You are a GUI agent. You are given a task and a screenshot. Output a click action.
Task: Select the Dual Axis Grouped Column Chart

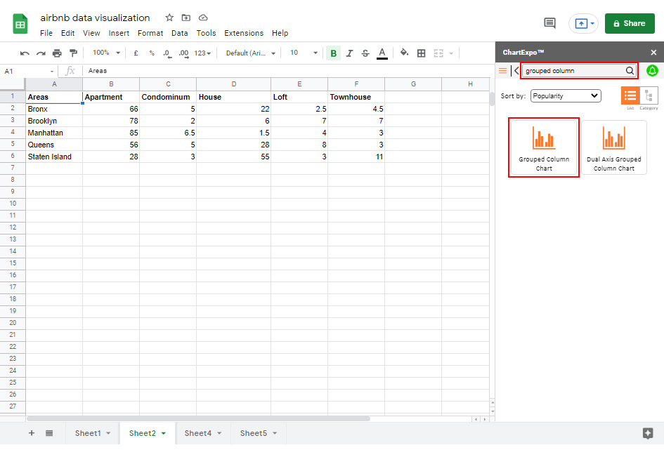coord(614,147)
